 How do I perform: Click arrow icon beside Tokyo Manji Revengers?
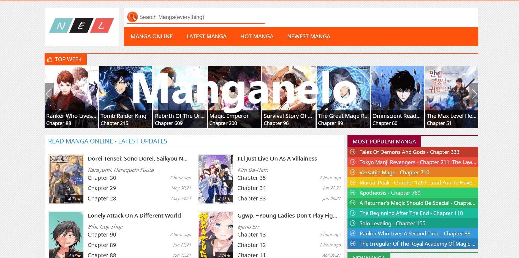click(352, 162)
